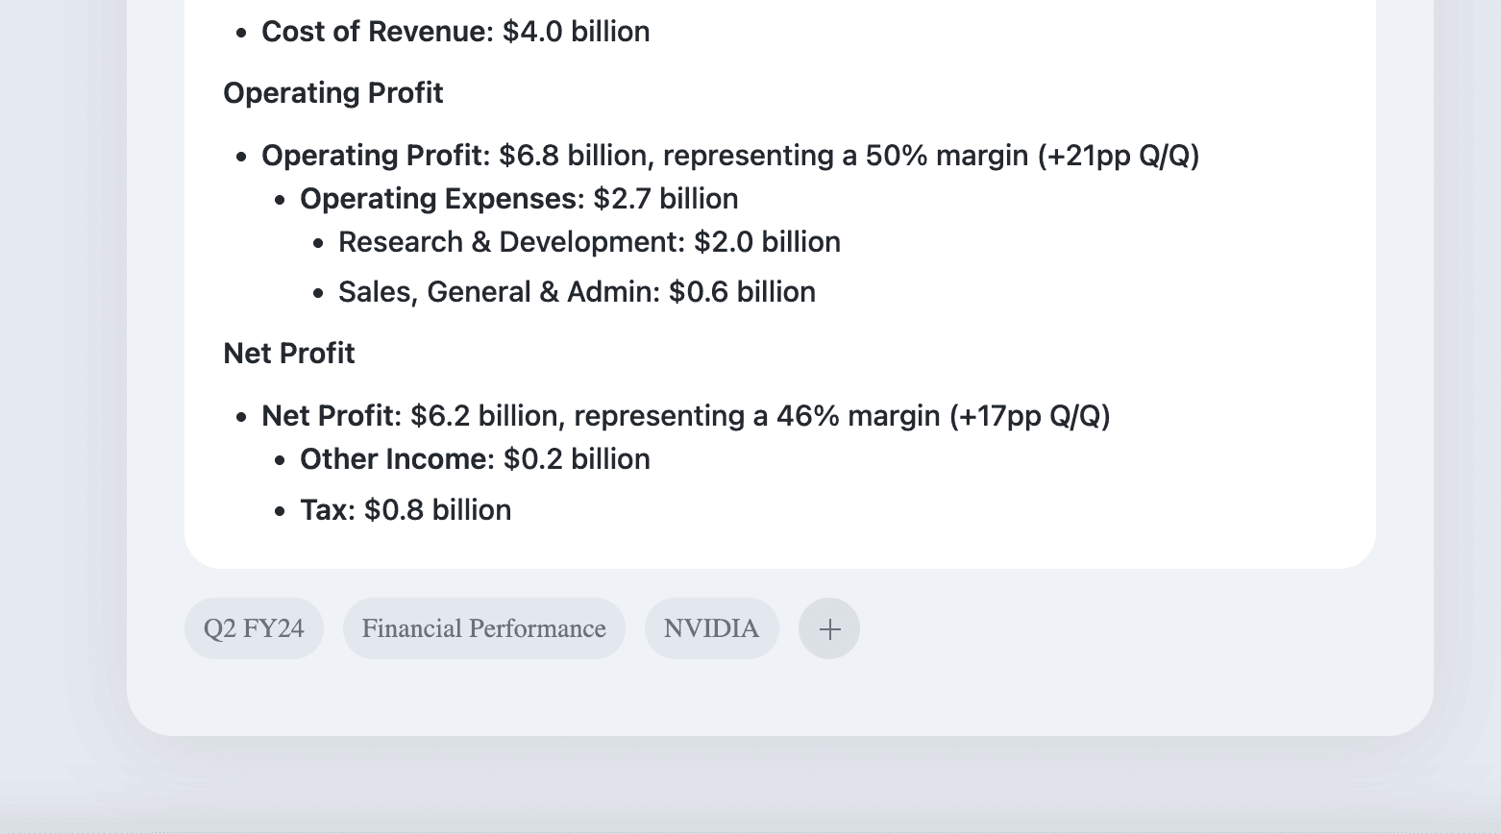Click the Sales, General & Admin line
The height and width of the screenshot is (834, 1501).
tap(577, 292)
